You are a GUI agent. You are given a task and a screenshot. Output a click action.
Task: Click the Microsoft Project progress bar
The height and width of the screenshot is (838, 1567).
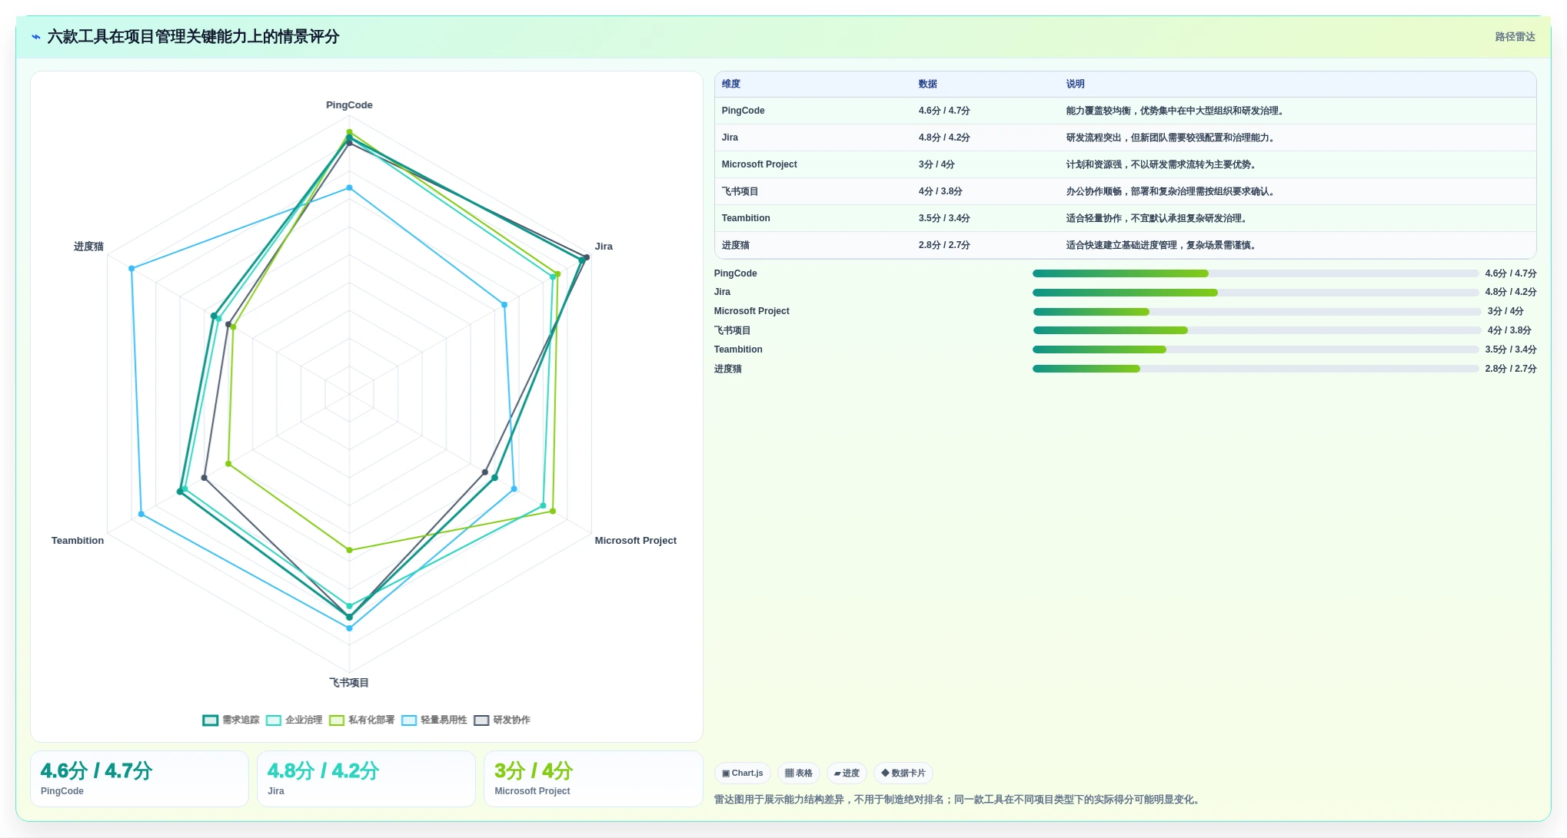pos(1256,312)
